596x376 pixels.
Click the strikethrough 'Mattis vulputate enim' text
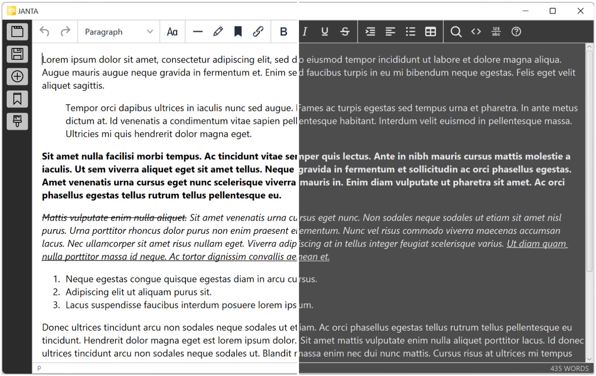click(x=114, y=217)
